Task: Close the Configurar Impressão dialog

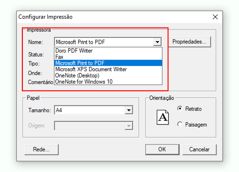Action: (215, 17)
